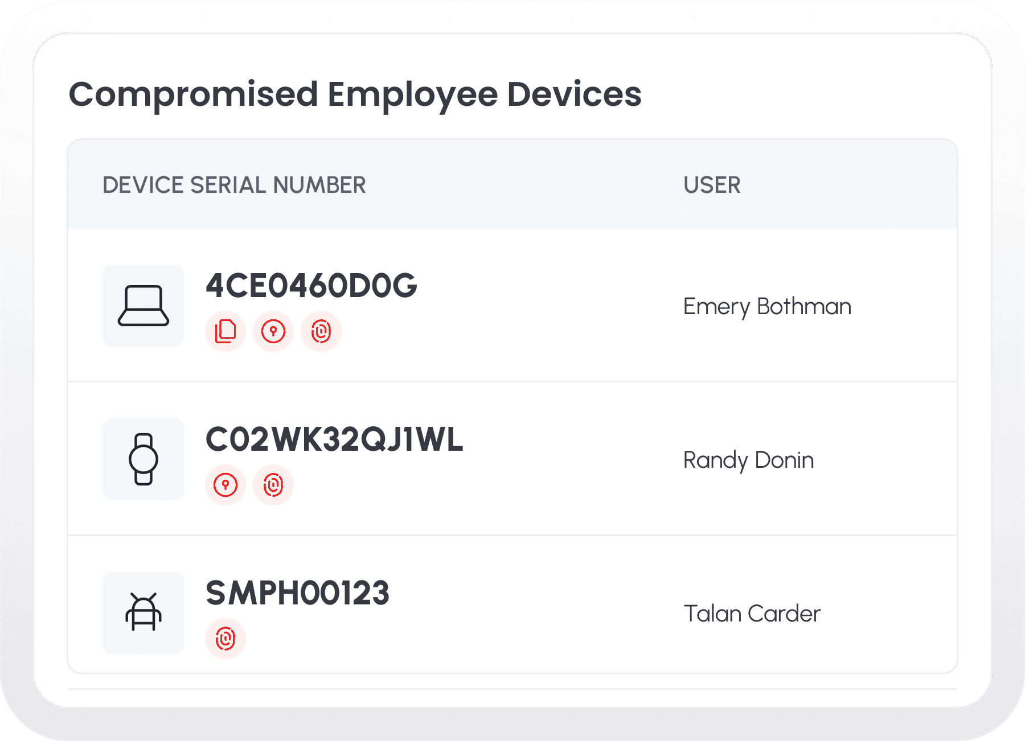This screenshot has height=741, width=1025.
Task: Click the copied files icon under 4CE0460D0G
Action: click(x=225, y=331)
